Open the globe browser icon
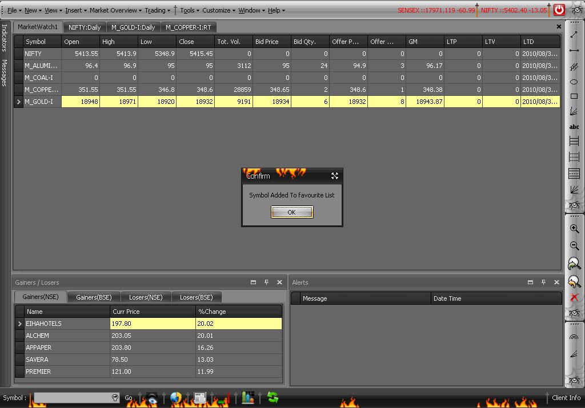 175,398
